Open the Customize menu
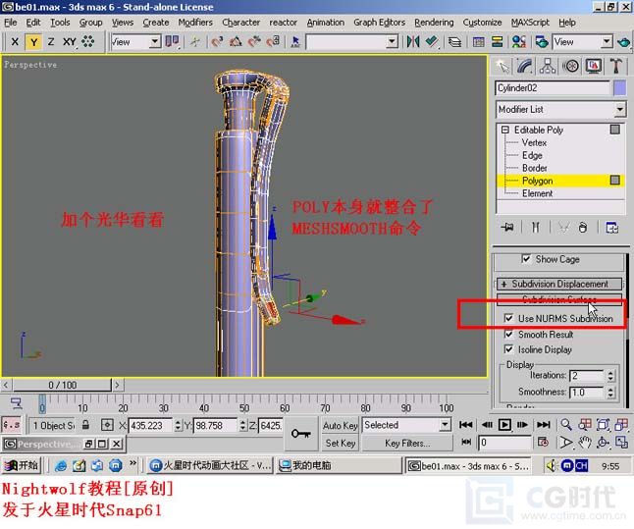Screen dimensions: 634x529 click(482, 23)
